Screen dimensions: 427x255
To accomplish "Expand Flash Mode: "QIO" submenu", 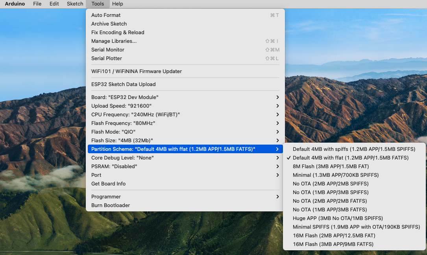I will coord(185,132).
